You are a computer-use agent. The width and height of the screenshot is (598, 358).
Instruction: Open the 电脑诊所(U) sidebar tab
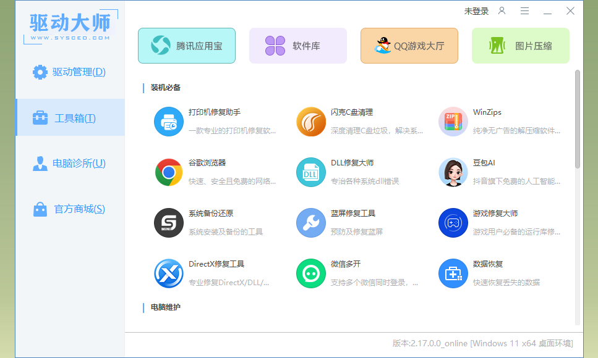click(70, 164)
